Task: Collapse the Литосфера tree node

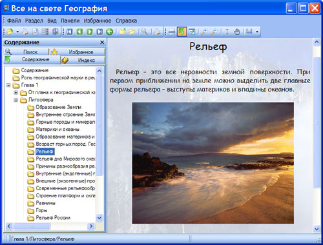Action: (16, 100)
